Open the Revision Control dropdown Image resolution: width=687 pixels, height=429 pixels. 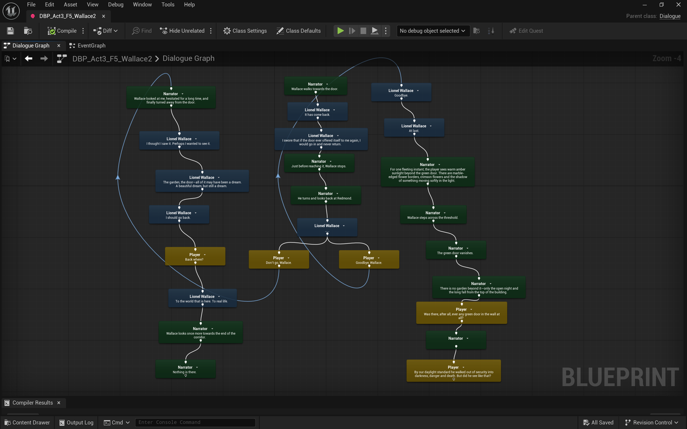pyautogui.click(x=652, y=423)
